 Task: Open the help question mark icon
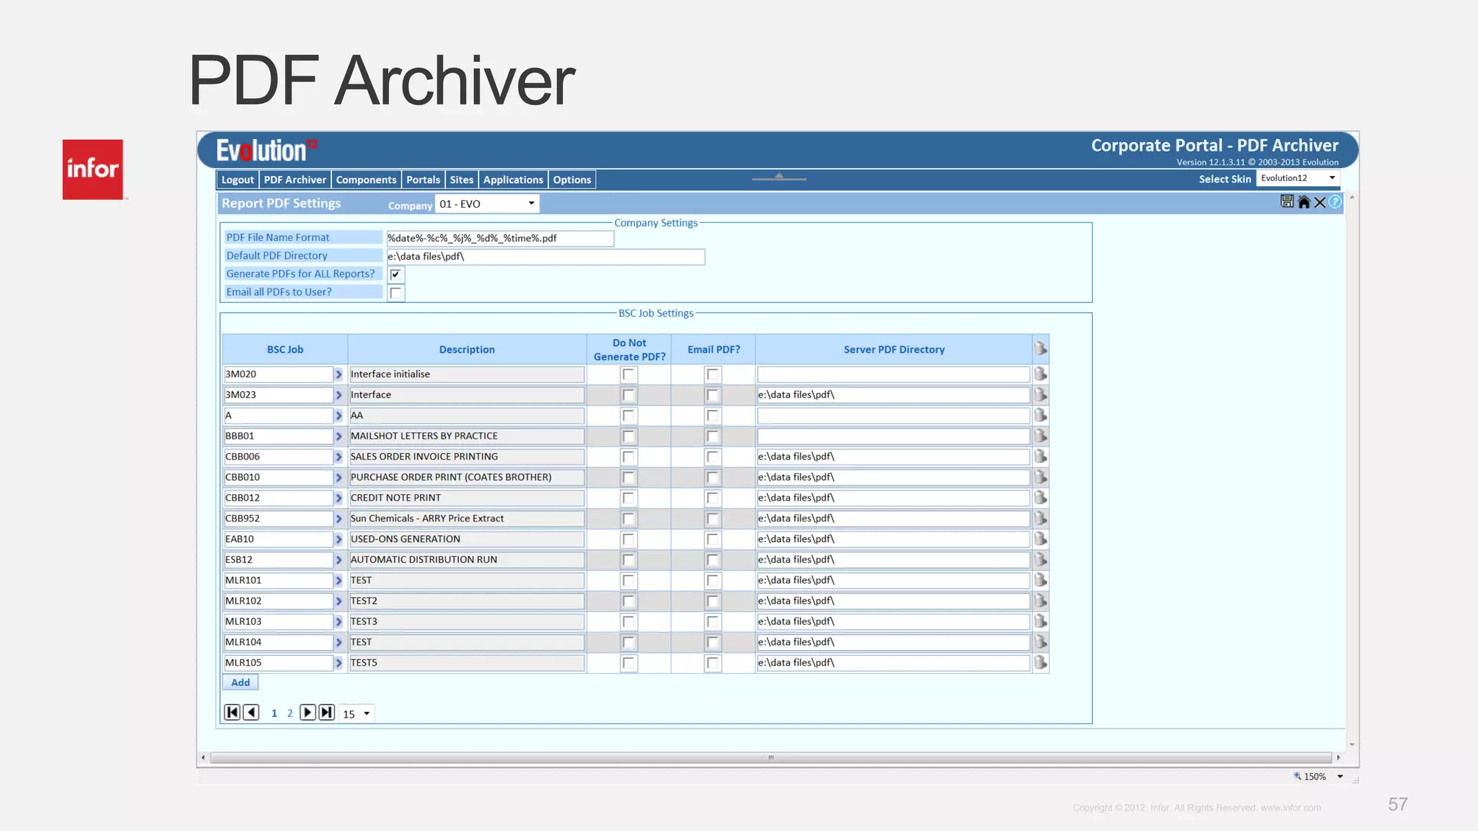point(1335,202)
